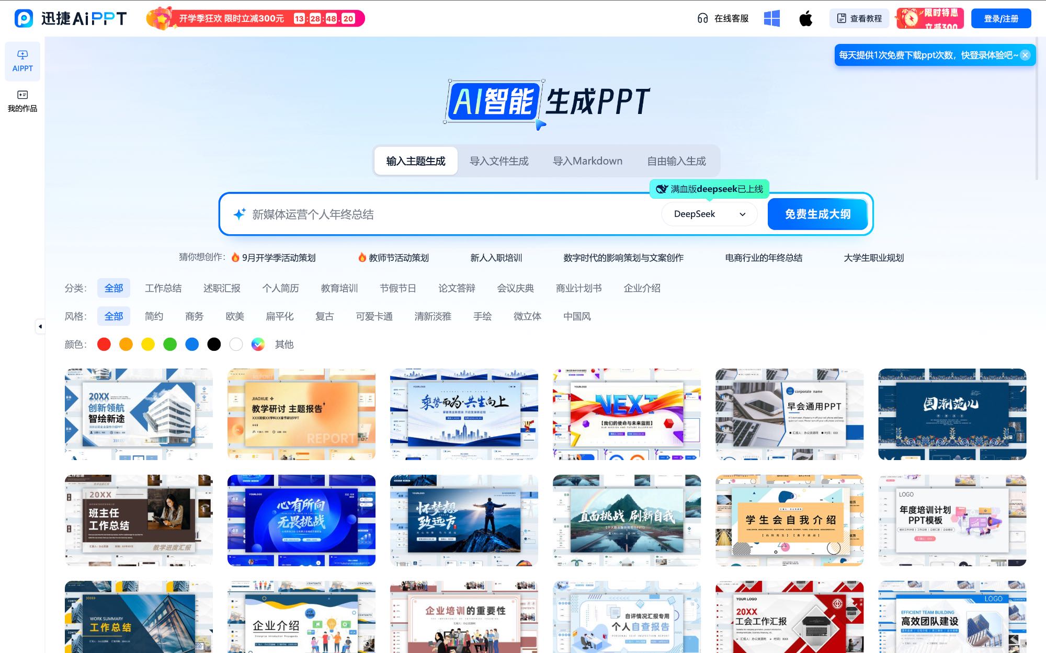Screen dimensions: 1046x653
Task: Choose suggestion 大学生职业规划
Action: pyautogui.click(x=873, y=258)
